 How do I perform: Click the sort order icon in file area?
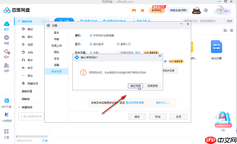coord(225,30)
